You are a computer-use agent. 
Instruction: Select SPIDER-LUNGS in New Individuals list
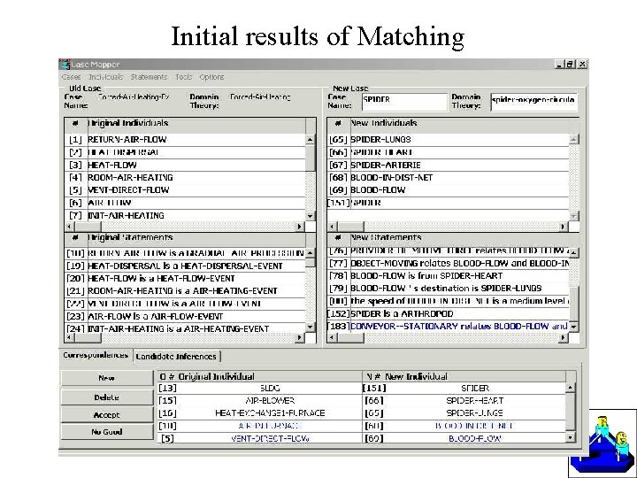click(448, 140)
